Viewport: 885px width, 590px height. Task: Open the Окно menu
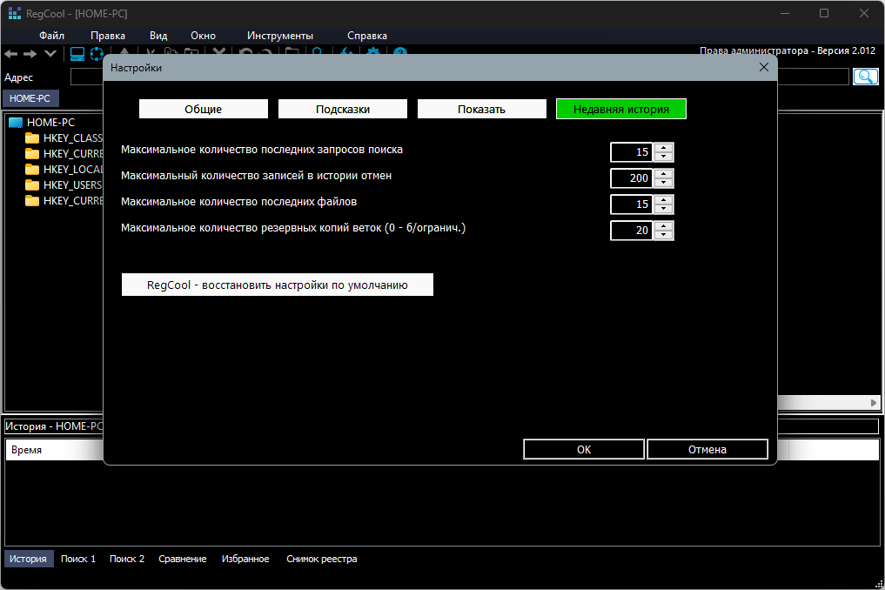(203, 36)
